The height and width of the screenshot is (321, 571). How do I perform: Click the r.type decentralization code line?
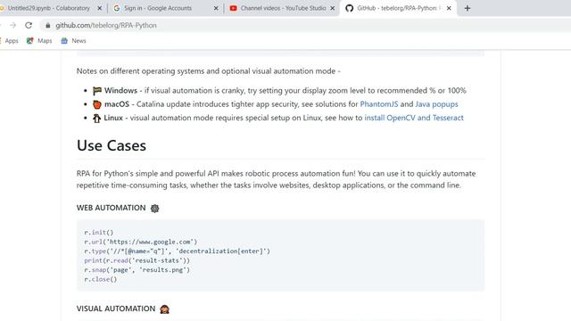coord(178,251)
